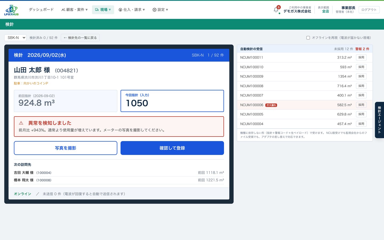Go to ダッシュボード

(41, 10)
